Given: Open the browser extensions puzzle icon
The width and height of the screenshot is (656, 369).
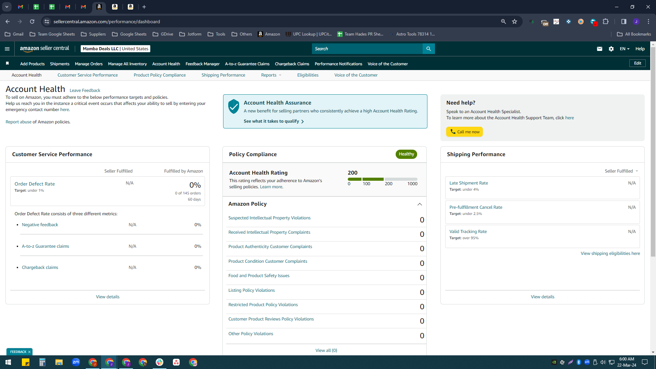Looking at the screenshot, I should [x=605, y=22].
